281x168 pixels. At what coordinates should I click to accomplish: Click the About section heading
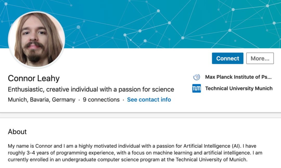pyautogui.click(x=17, y=132)
